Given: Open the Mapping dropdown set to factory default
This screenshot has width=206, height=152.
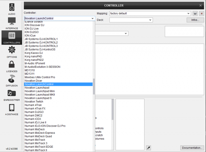Looking at the screenshot, I should (150, 13).
